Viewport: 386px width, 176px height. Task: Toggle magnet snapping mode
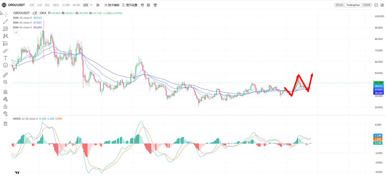tap(5, 92)
